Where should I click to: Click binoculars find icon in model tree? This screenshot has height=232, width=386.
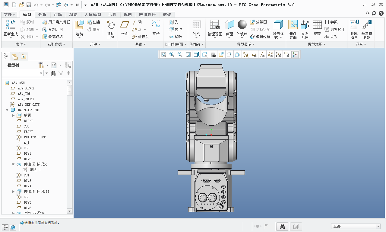click(x=53, y=73)
